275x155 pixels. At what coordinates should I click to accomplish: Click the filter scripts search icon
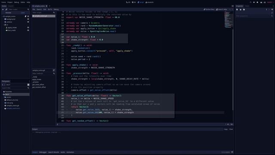54,12
